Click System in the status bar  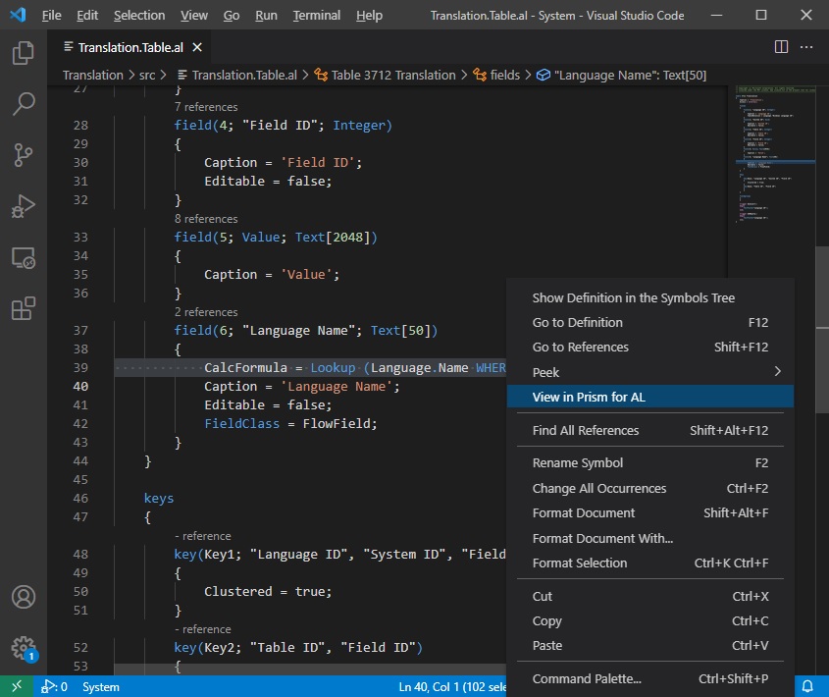pyautogui.click(x=101, y=686)
